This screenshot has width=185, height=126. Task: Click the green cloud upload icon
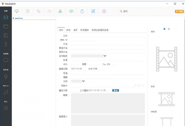(x=71, y=11)
